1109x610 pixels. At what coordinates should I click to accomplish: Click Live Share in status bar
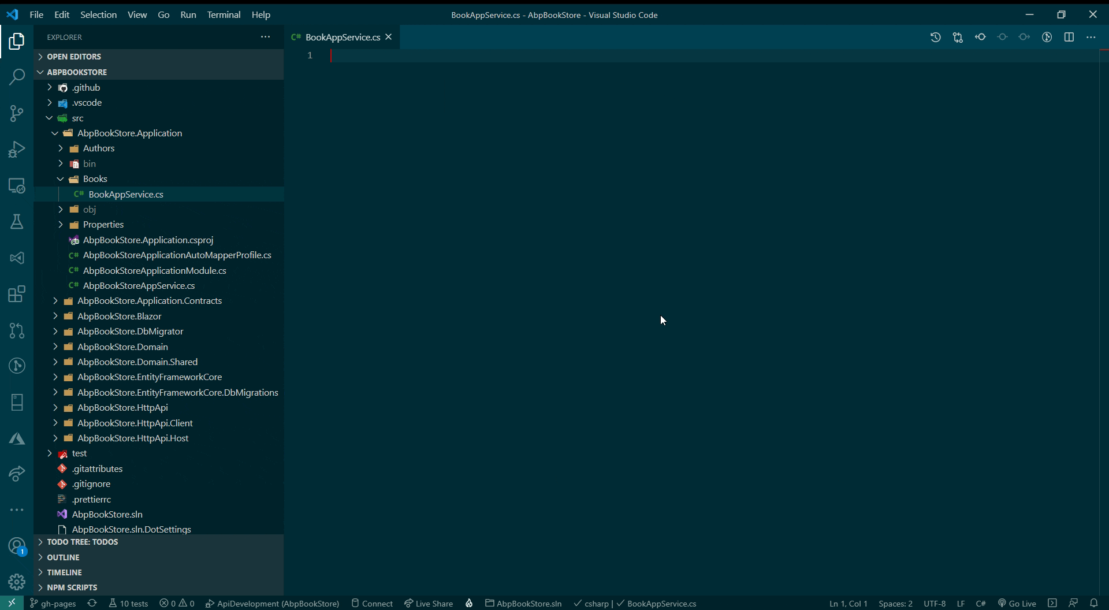pos(429,603)
